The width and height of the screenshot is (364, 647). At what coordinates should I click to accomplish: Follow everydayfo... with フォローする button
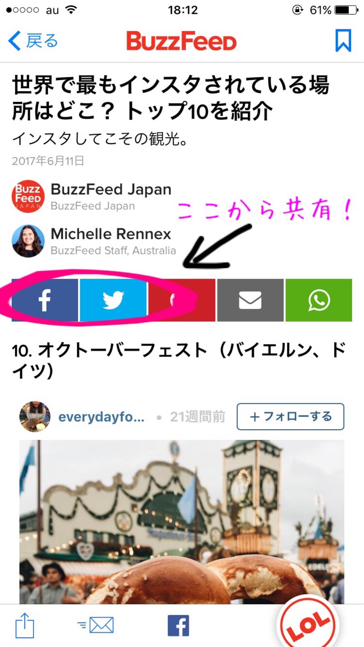(x=290, y=416)
